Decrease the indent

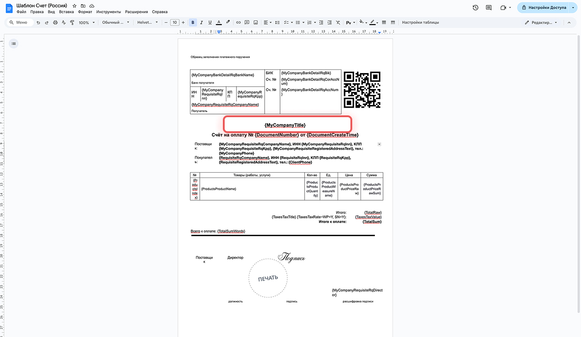click(321, 22)
